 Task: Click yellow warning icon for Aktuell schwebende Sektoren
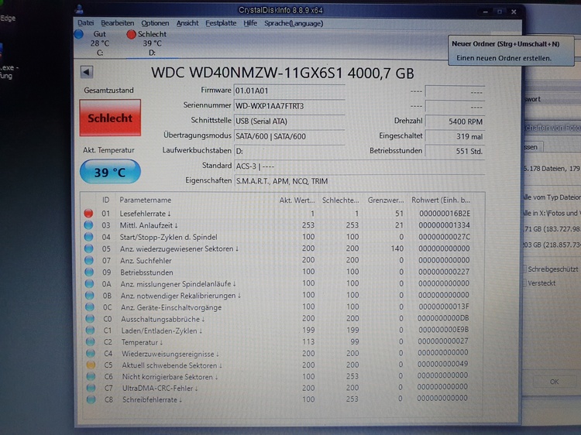(91, 365)
